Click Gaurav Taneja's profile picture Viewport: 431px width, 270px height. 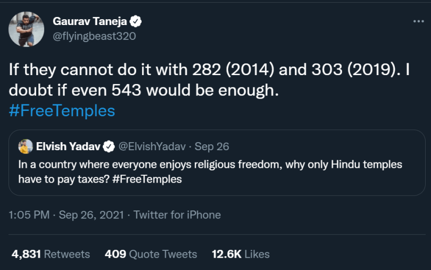[x=27, y=29]
